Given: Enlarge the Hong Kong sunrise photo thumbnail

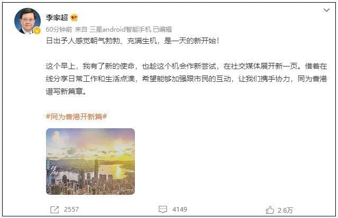Looking at the screenshot, I should coord(90,162).
